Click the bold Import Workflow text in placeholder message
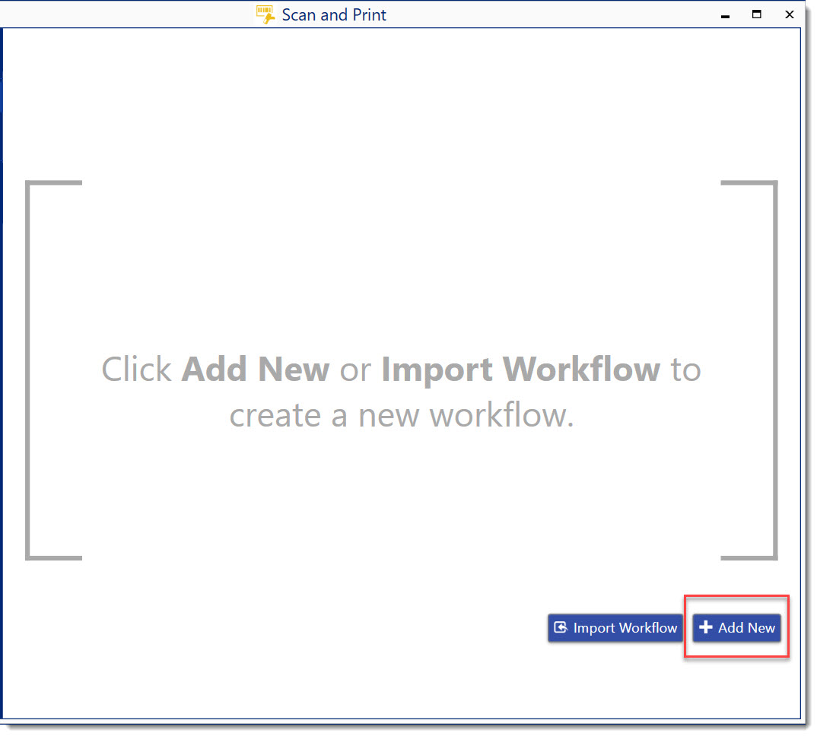Viewport: 817px width, 736px height. 521,370
